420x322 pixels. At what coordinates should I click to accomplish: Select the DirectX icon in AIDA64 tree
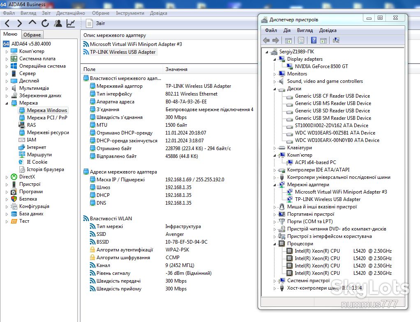tap(14, 177)
